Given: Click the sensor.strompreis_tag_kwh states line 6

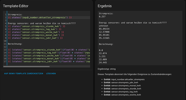Looking at the screenshot, I should [x=35, y=29].
